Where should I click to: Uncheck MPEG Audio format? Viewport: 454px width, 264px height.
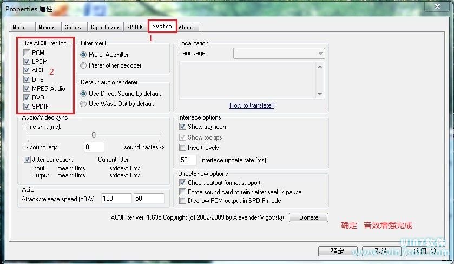(27, 88)
